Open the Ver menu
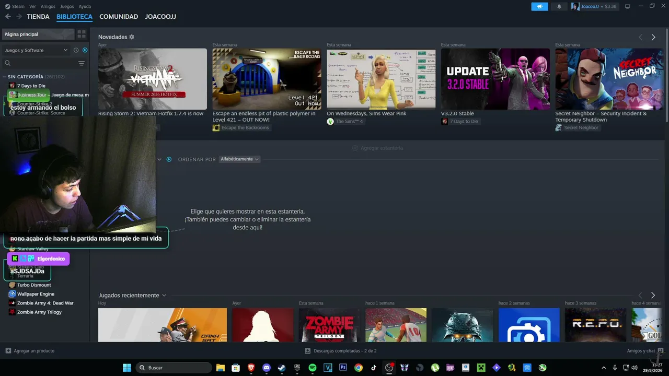 coord(33,6)
